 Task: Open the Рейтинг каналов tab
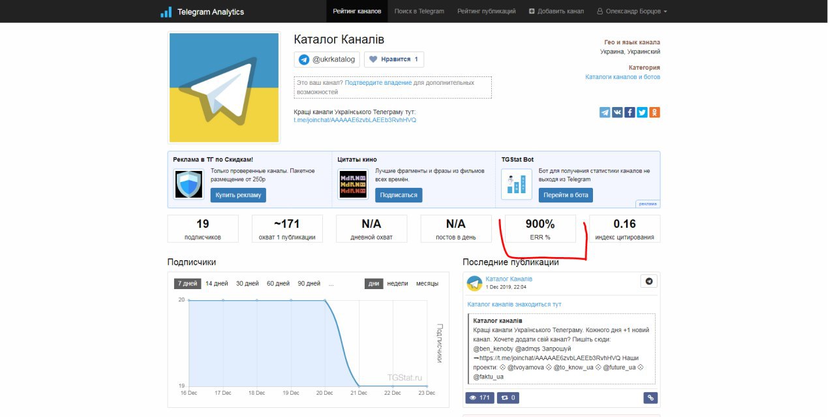(357, 11)
